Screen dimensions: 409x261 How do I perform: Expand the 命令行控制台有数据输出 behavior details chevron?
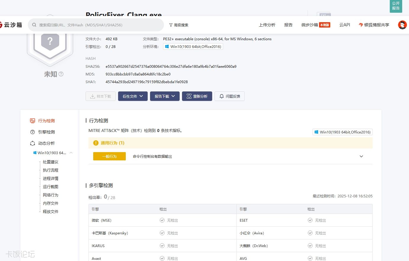click(x=361, y=156)
